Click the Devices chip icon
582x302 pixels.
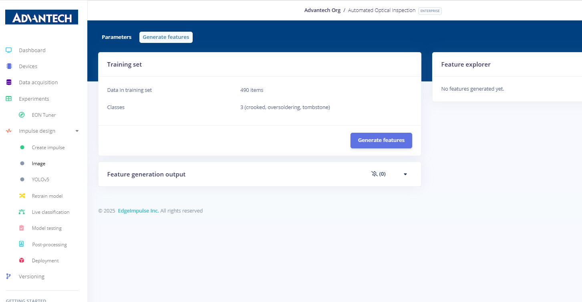[9, 66]
